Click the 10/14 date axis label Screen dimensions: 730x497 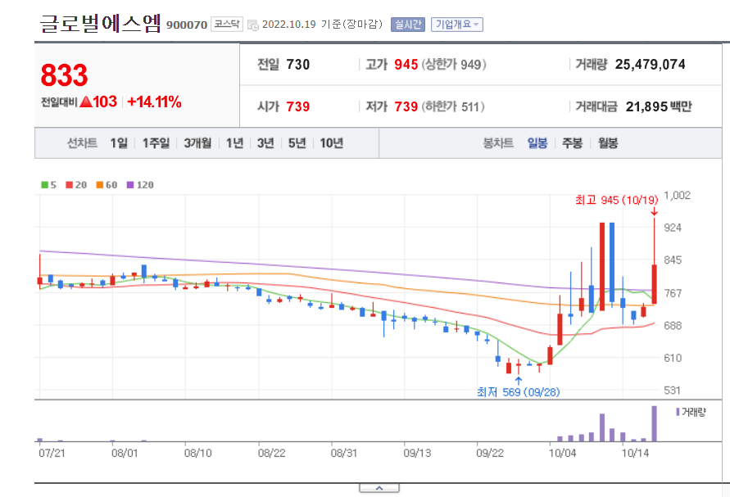pyautogui.click(x=635, y=453)
